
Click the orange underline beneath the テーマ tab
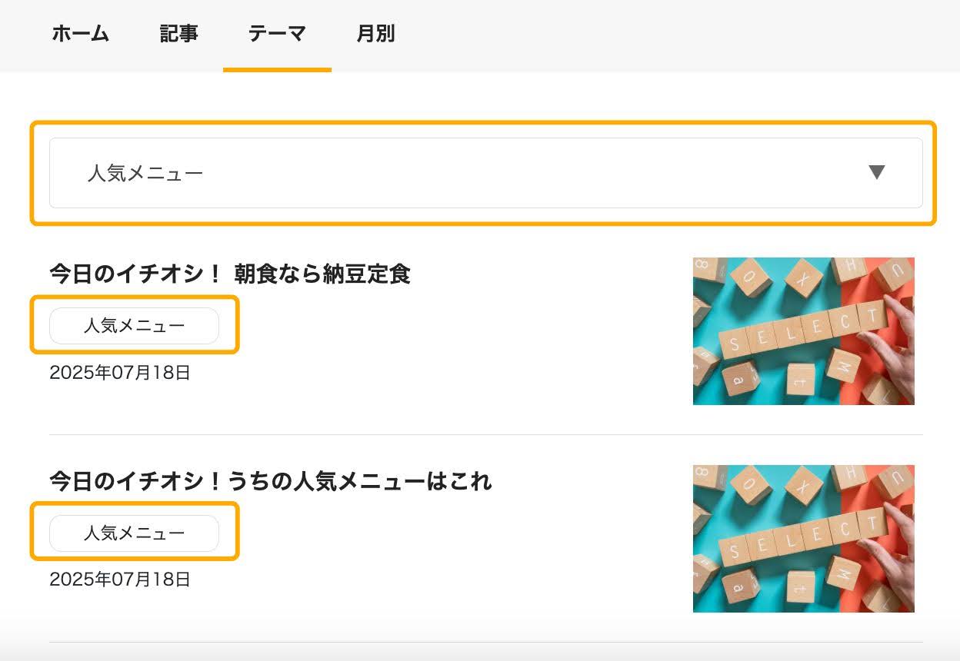[277, 70]
